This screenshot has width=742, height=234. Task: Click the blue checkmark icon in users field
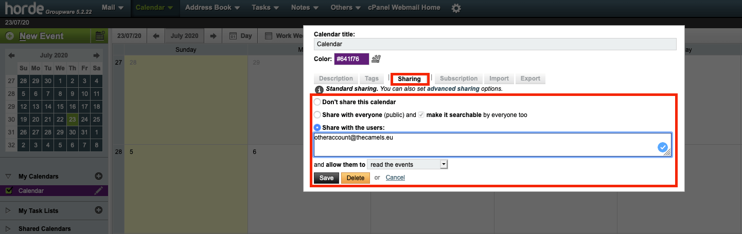(663, 148)
